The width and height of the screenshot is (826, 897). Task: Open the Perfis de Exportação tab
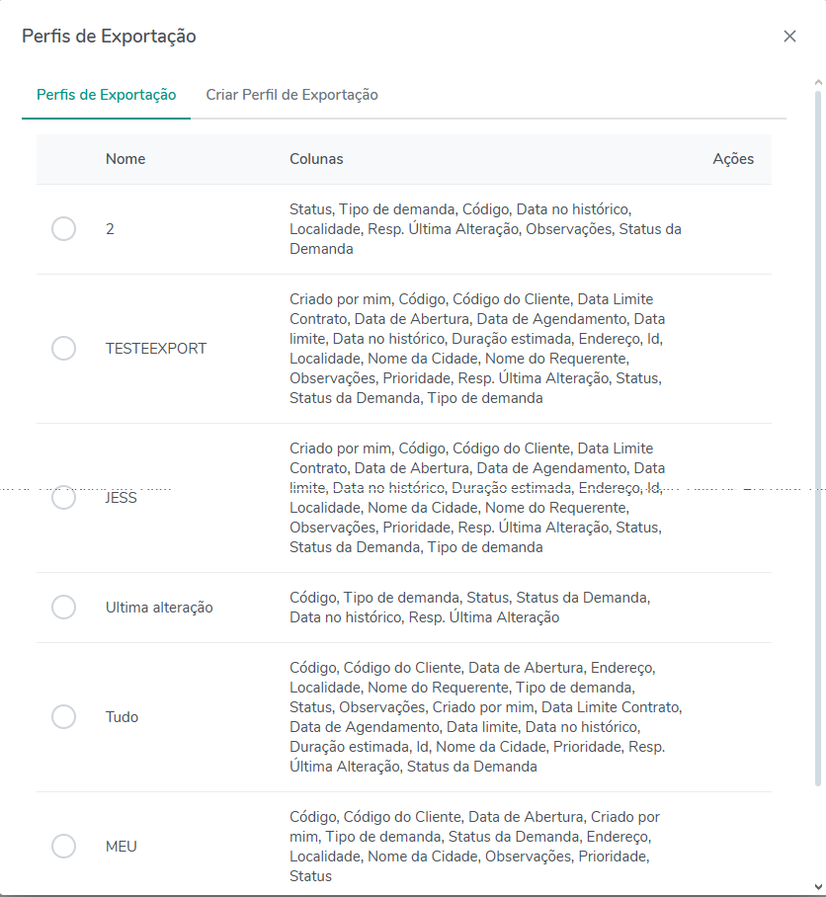click(x=107, y=95)
